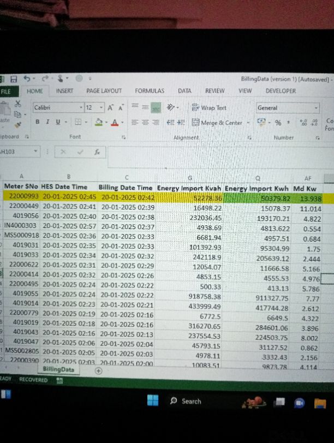Click the Insert Function fx icon
This screenshot has height=443, width=334.
click(97, 152)
